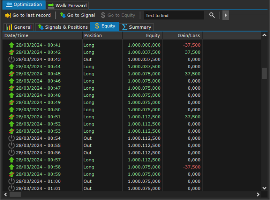This screenshot has width=270, height=200.
Task: Click the horizontal scroll right arrow
Action: 258,195
